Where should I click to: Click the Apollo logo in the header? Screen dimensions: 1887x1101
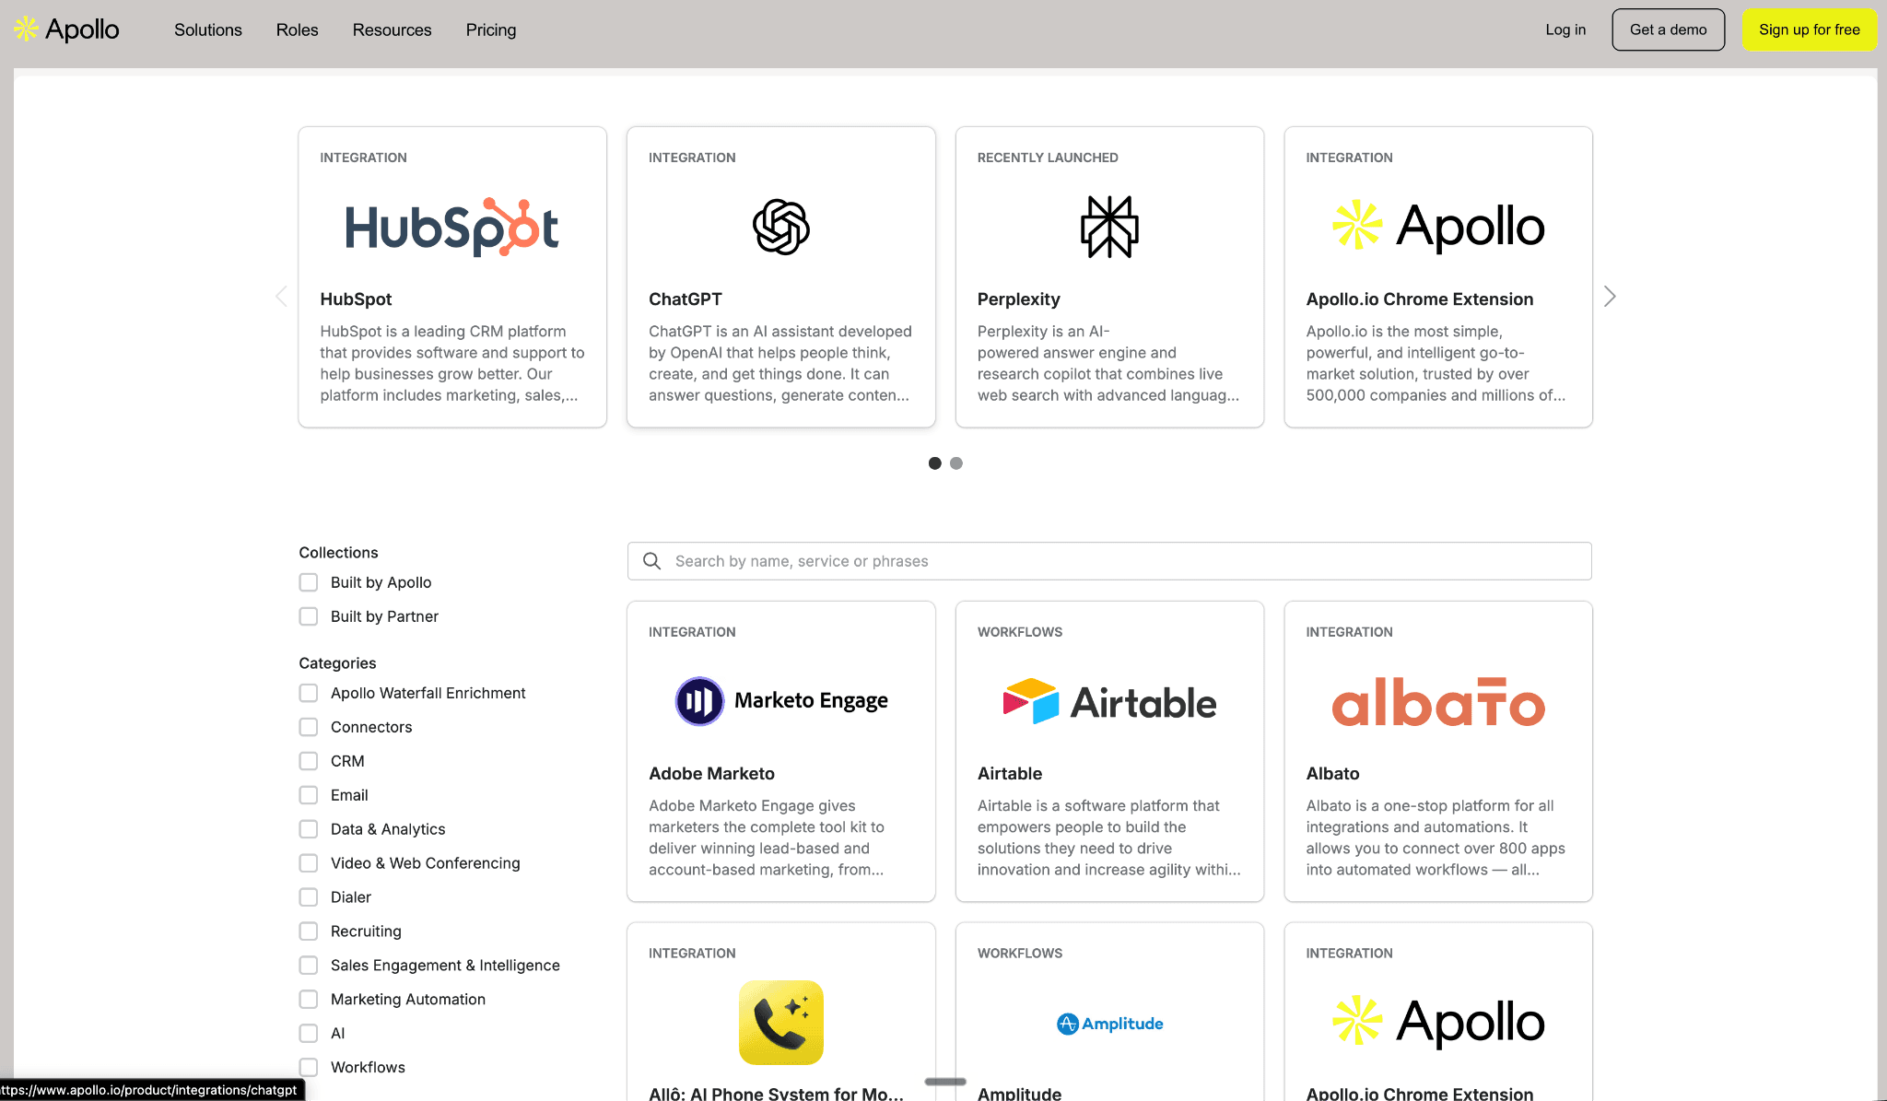point(66,29)
